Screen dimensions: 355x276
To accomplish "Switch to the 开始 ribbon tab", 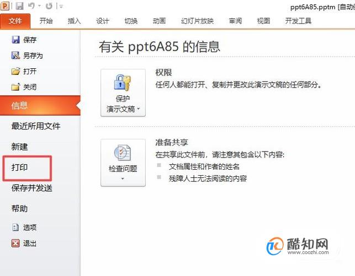I will (46, 21).
